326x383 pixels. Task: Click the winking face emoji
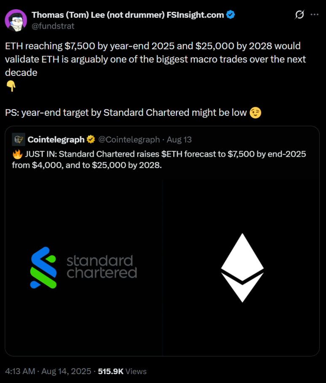255,113
